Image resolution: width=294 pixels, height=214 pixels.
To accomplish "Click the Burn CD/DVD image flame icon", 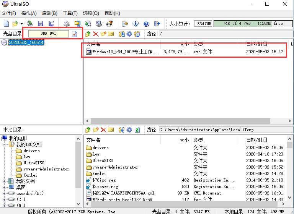I will pos(109,24).
